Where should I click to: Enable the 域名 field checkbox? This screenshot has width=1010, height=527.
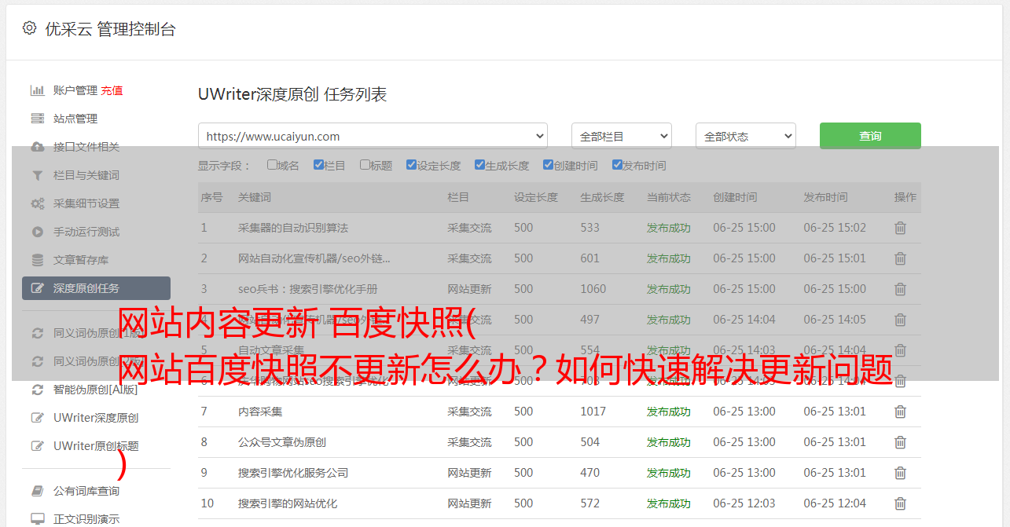tap(272, 165)
